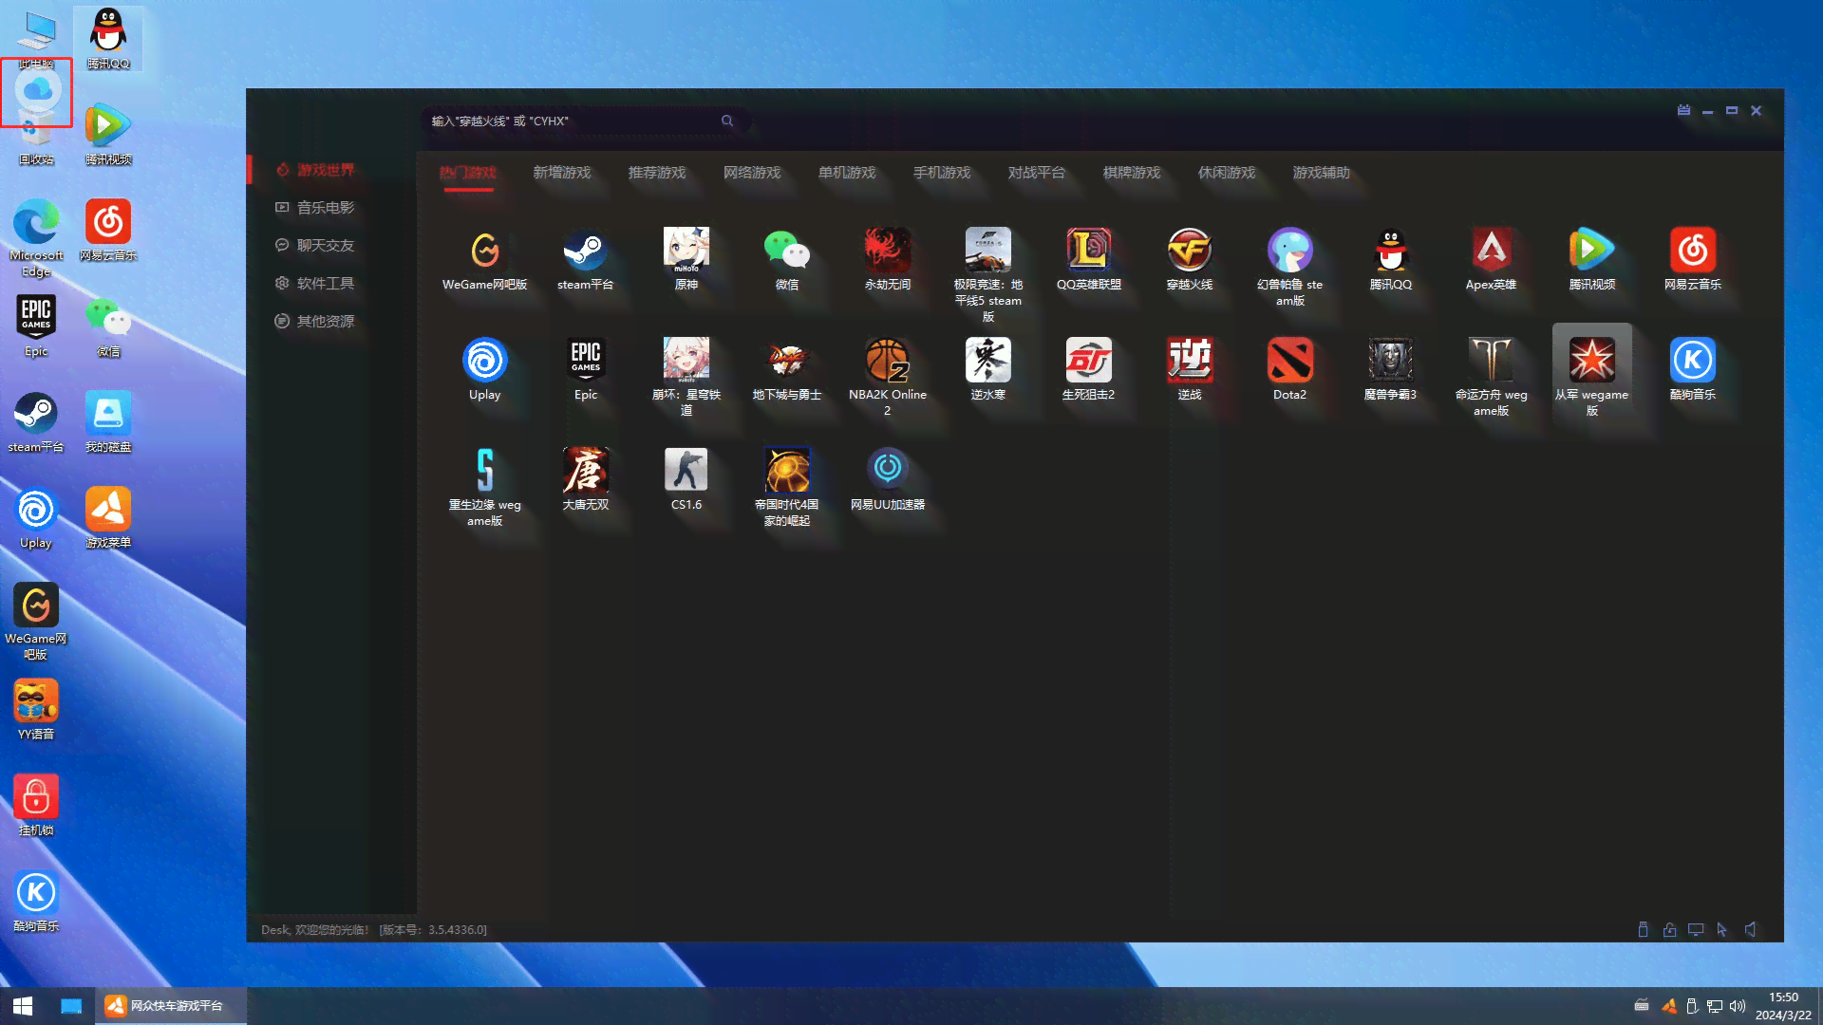
Task: Switch to the 对战平台 tab
Action: point(1037,173)
